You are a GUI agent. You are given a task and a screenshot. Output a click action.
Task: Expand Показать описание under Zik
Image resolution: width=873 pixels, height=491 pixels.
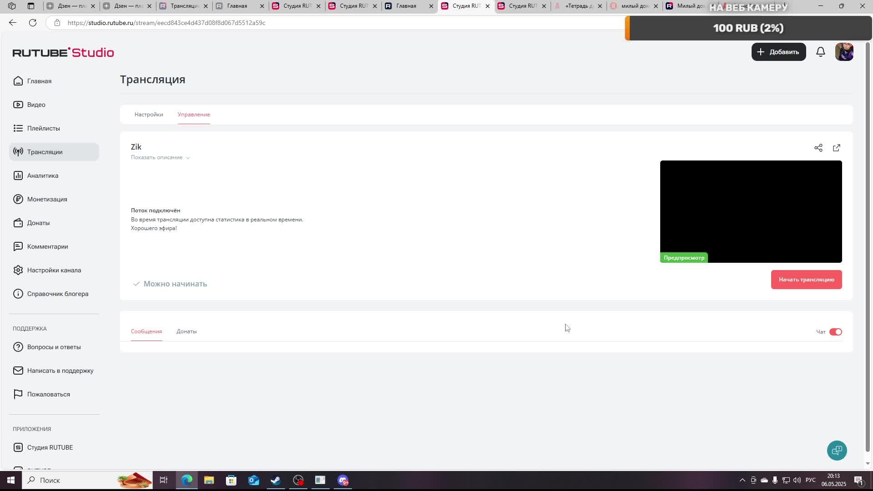pos(160,157)
